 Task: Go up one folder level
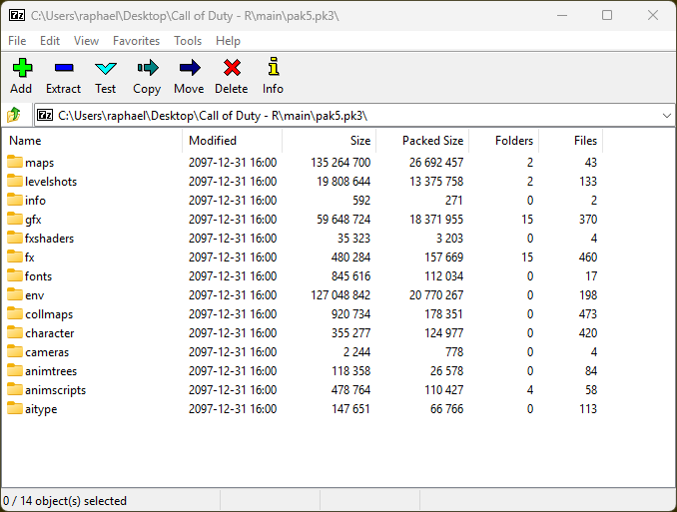pyautogui.click(x=14, y=115)
